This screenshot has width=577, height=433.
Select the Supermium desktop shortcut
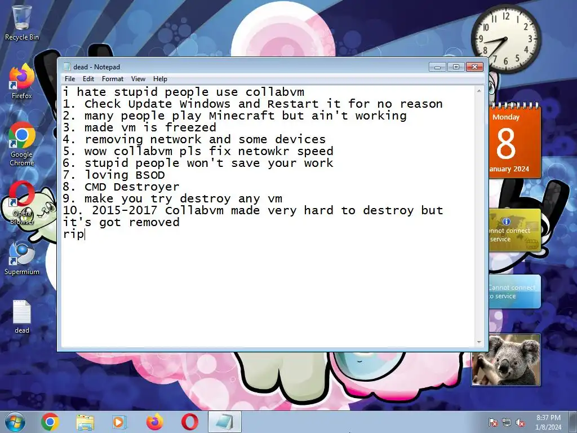click(x=21, y=258)
